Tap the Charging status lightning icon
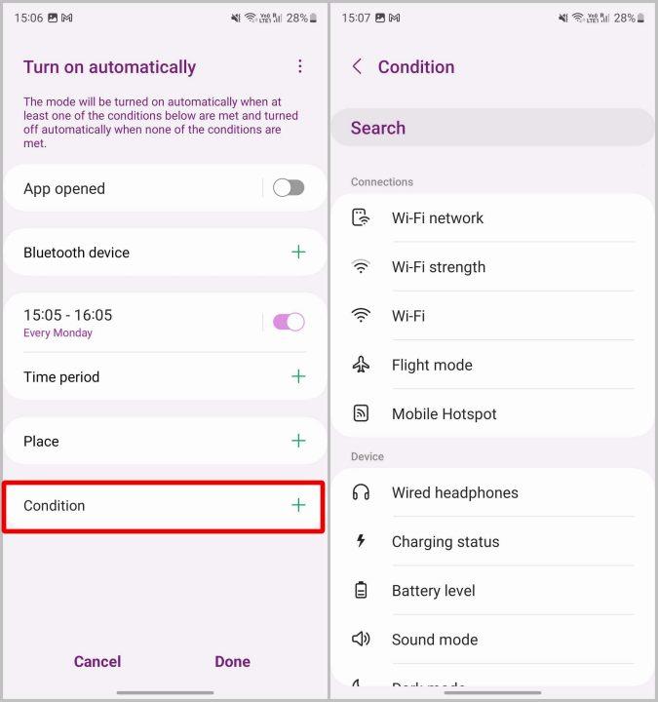 pos(361,541)
